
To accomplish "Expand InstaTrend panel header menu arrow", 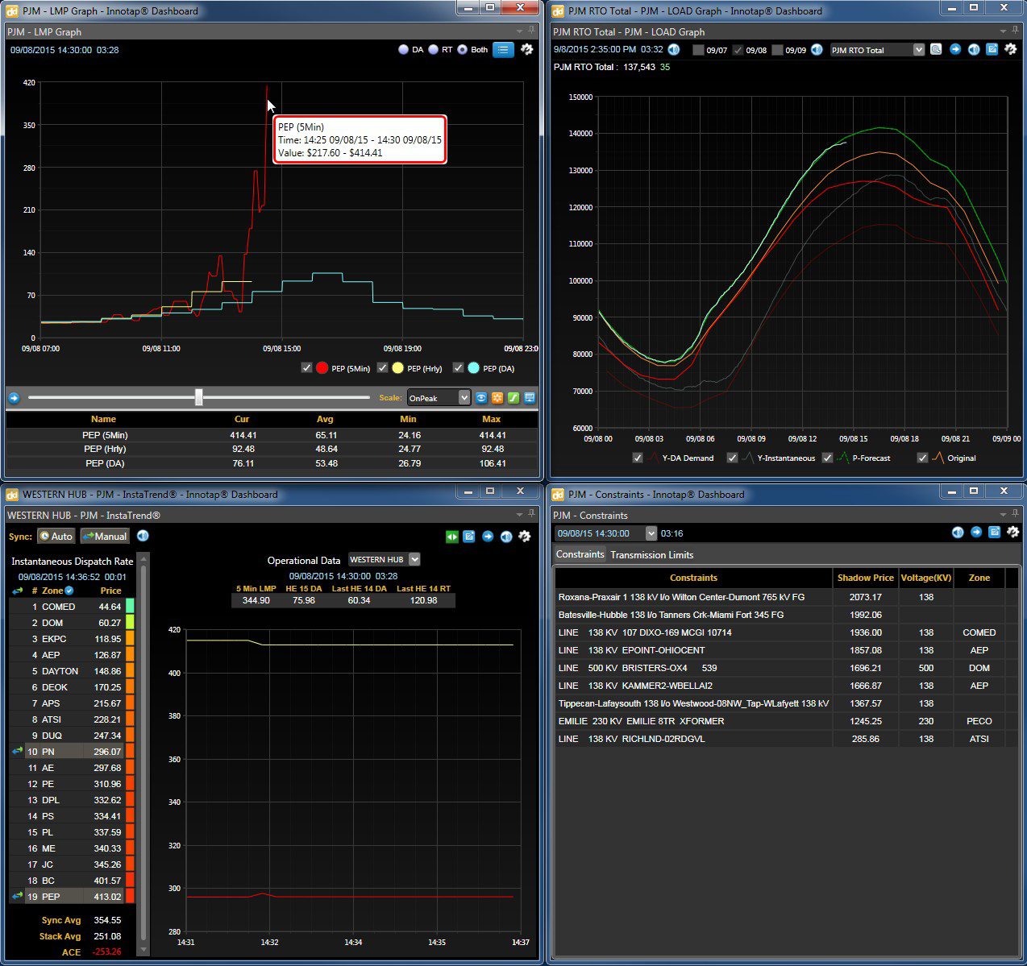I will click(520, 515).
